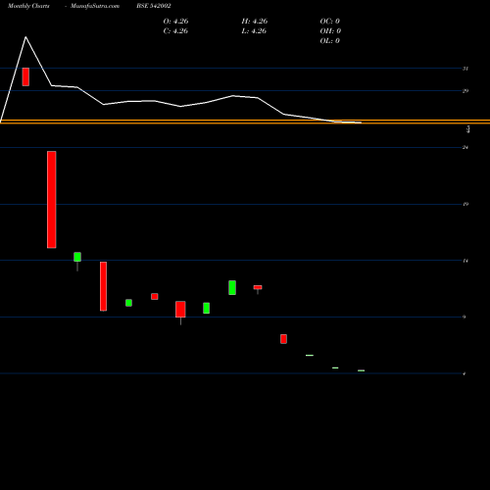Select the high value 'H: 4.26'
The width and height of the screenshot is (490, 490).
click(255, 22)
